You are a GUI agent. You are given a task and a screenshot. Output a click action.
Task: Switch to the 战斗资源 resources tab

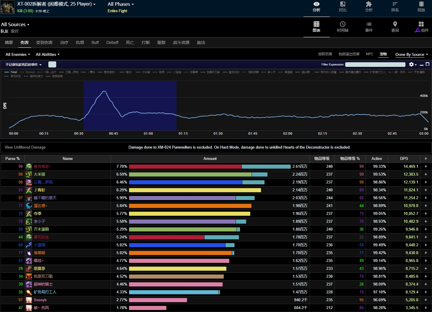coord(181,42)
